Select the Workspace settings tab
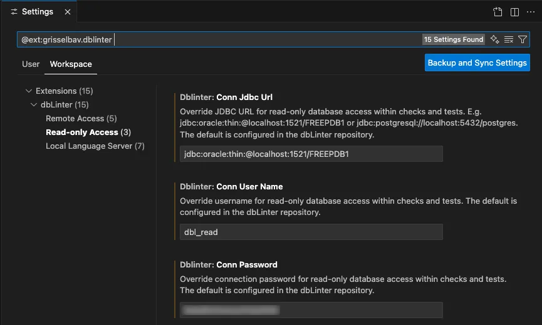Image resolution: width=542 pixels, height=325 pixels. pyautogui.click(x=71, y=64)
